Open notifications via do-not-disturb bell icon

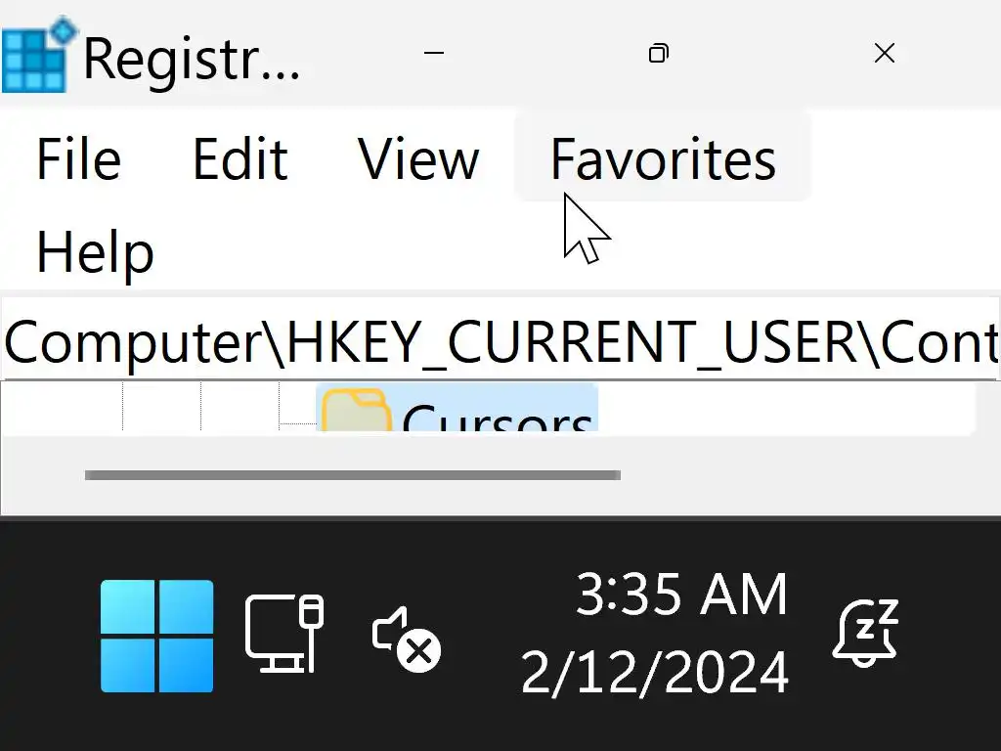865,634
